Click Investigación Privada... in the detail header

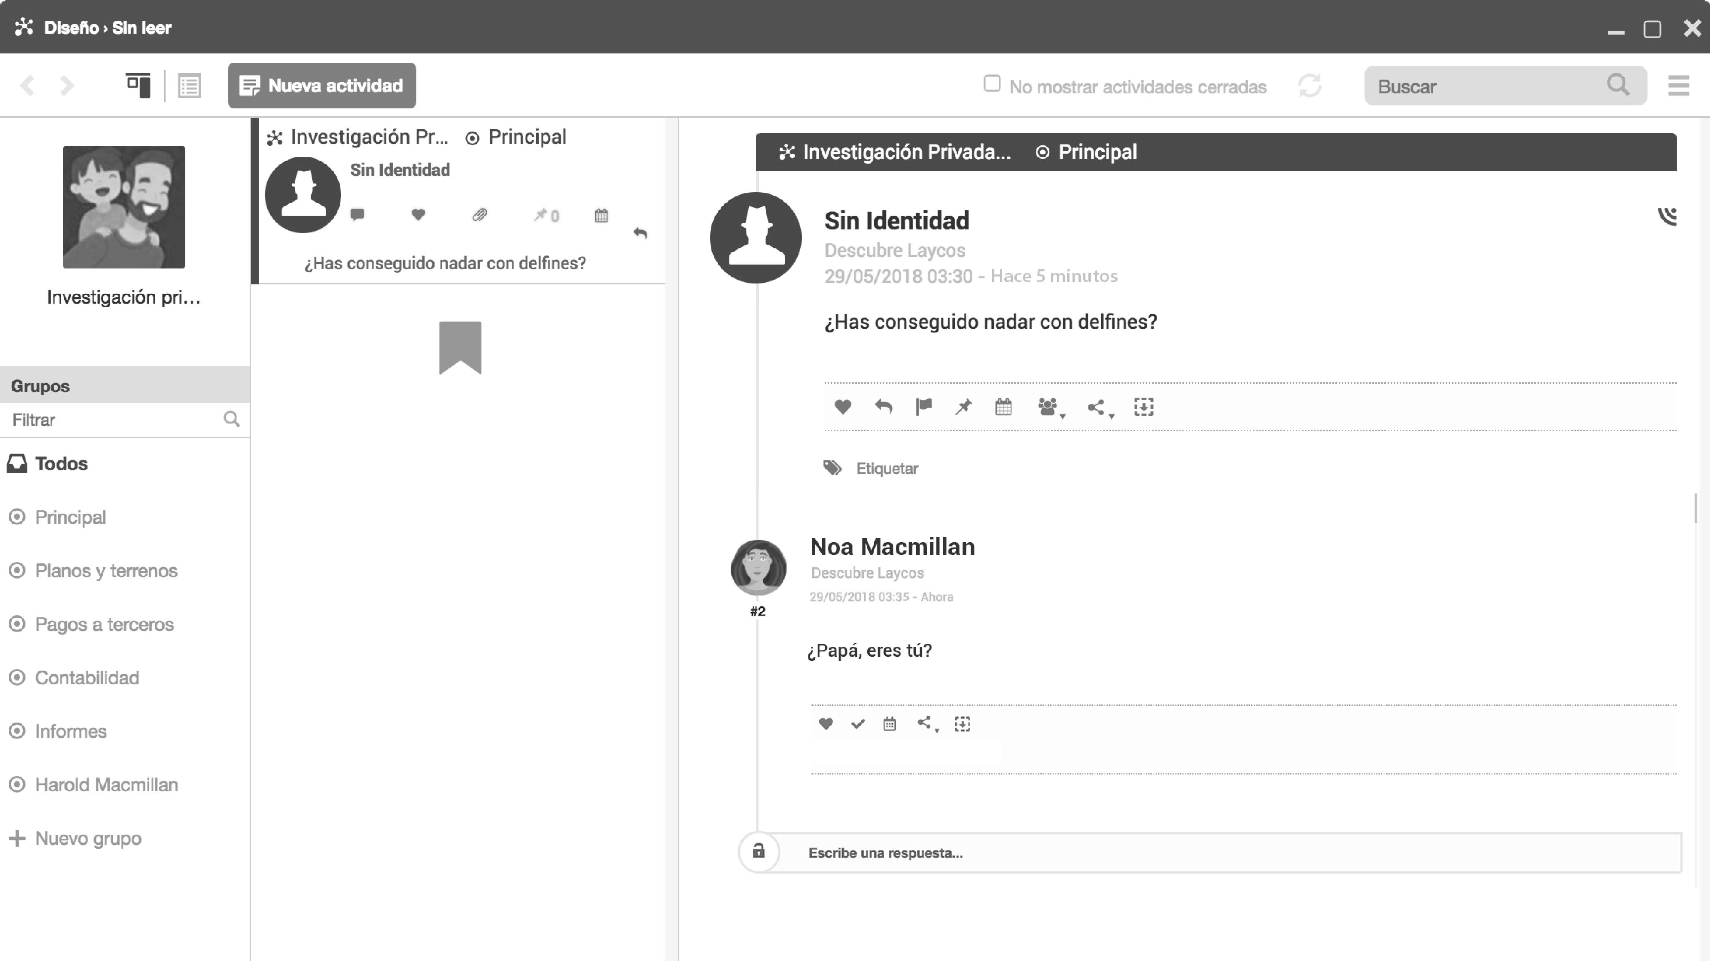pos(895,152)
